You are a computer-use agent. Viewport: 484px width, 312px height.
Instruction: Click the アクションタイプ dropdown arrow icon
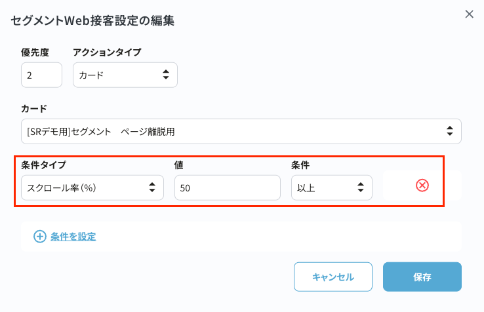coord(166,75)
